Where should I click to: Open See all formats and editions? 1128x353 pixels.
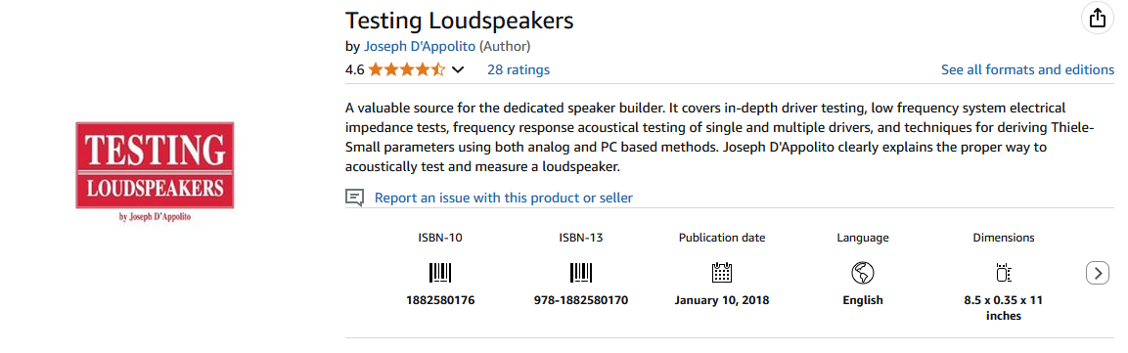[1027, 69]
